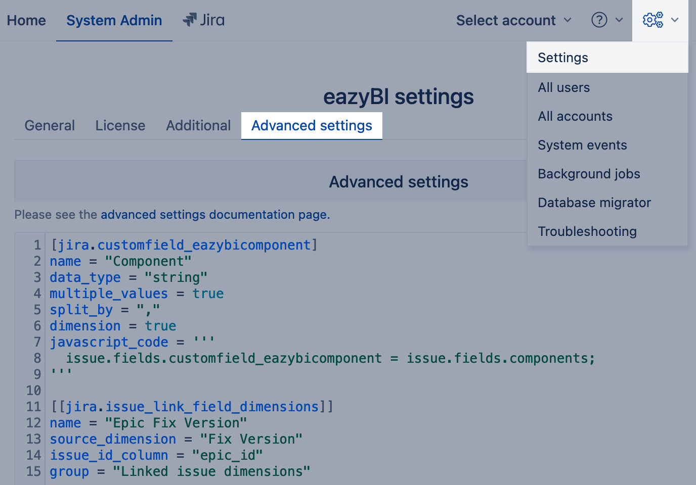Switch to the General settings tab
This screenshot has width=696, height=485.
(x=50, y=125)
